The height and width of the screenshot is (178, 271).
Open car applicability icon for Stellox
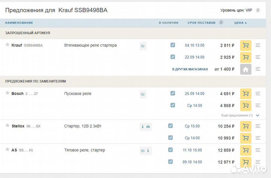148,126
